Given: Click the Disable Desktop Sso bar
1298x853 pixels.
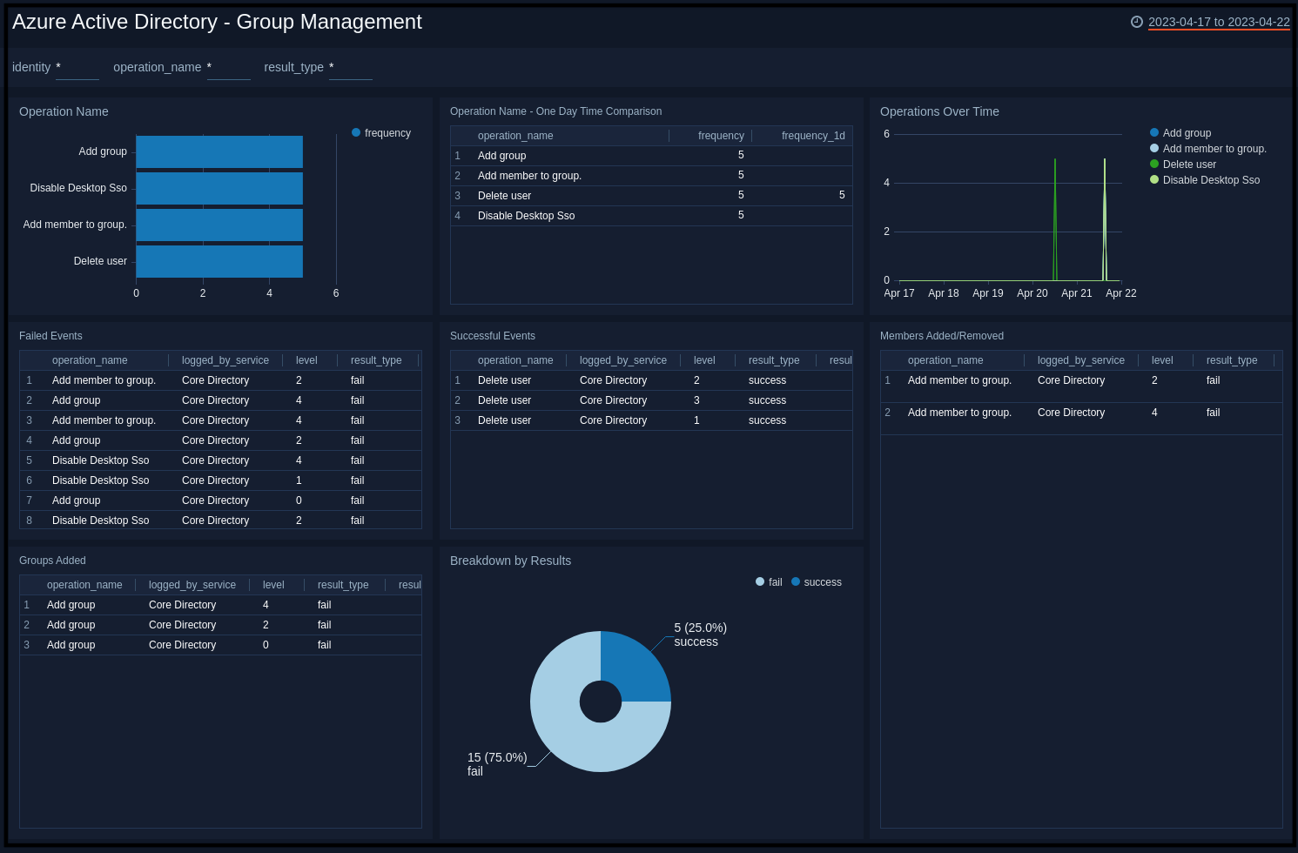Looking at the screenshot, I should [219, 188].
